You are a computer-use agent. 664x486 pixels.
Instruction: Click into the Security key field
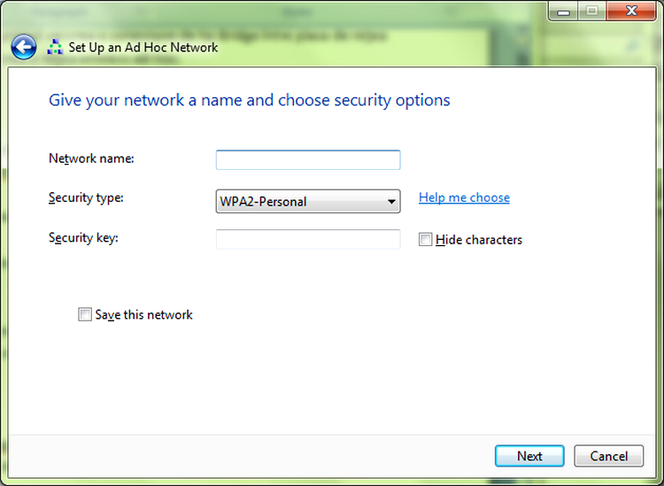click(308, 239)
